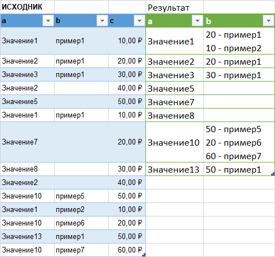Select result cell '50 - пример1' beside Значение13
275x257 pixels.
[239, 169]
